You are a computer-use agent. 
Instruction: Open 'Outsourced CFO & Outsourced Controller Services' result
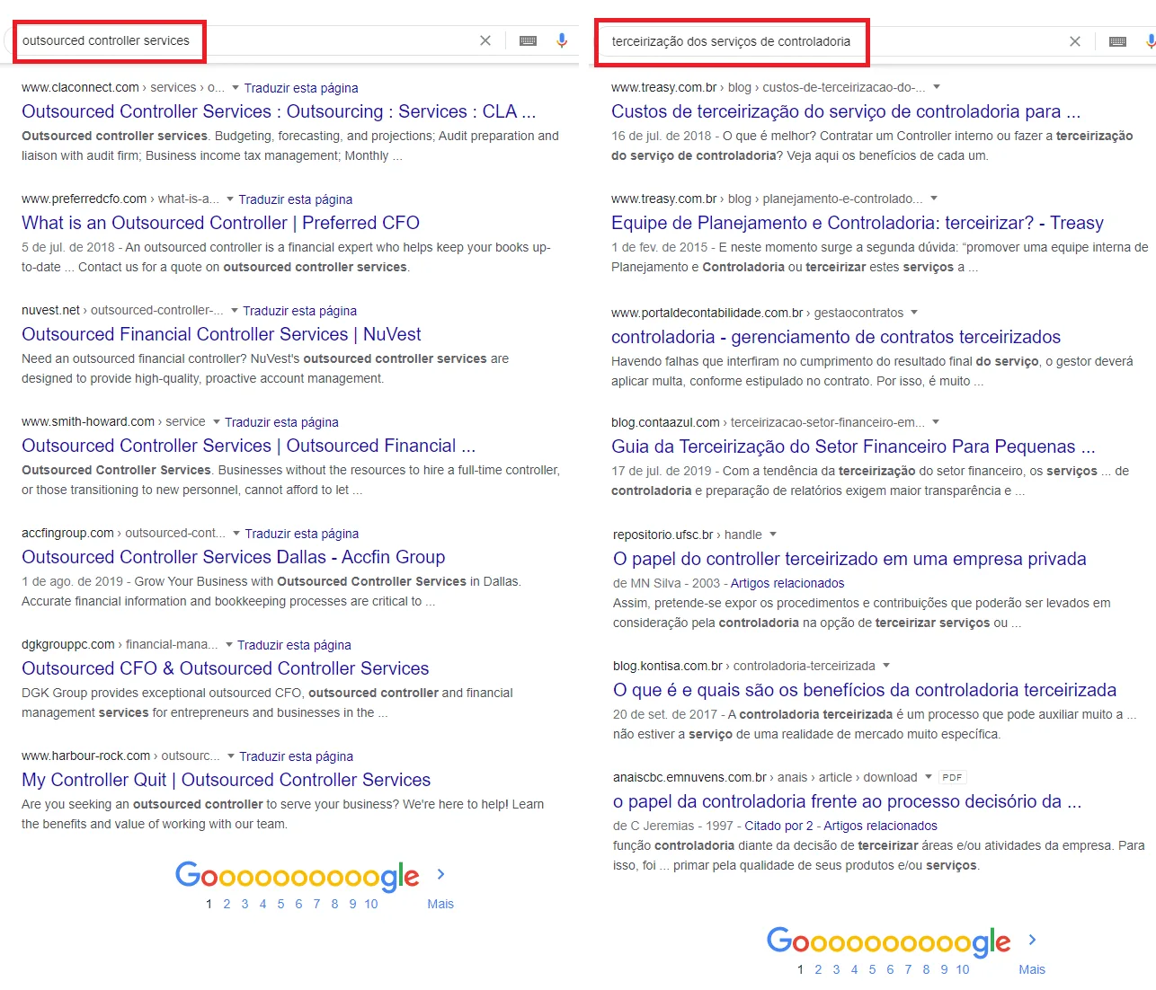coord(226,668)
